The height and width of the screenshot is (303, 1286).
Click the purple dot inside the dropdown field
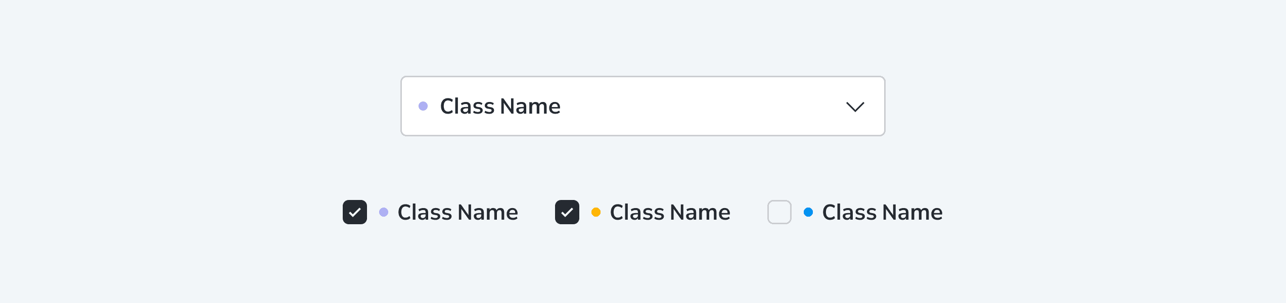pyautogui.click(x=423, y=106)
